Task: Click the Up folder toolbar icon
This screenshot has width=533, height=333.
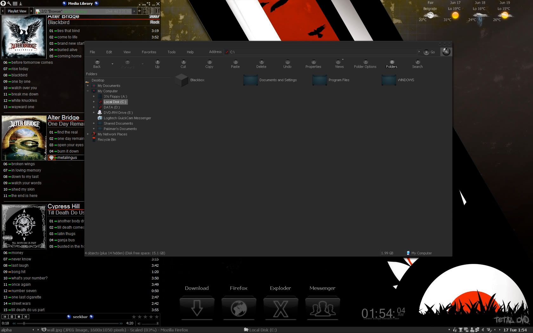Action: point(157,64)
